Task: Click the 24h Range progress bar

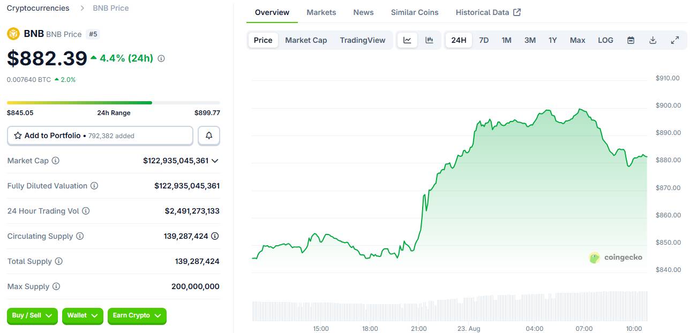Action: [114, 102]
